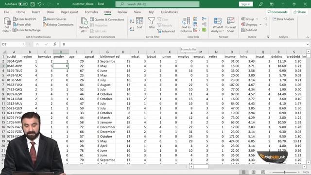
Task: Collapse the ribbon with the chevron
Action: (x=308, y=37)
